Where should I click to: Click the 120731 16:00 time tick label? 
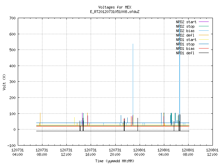coord(90,152)
